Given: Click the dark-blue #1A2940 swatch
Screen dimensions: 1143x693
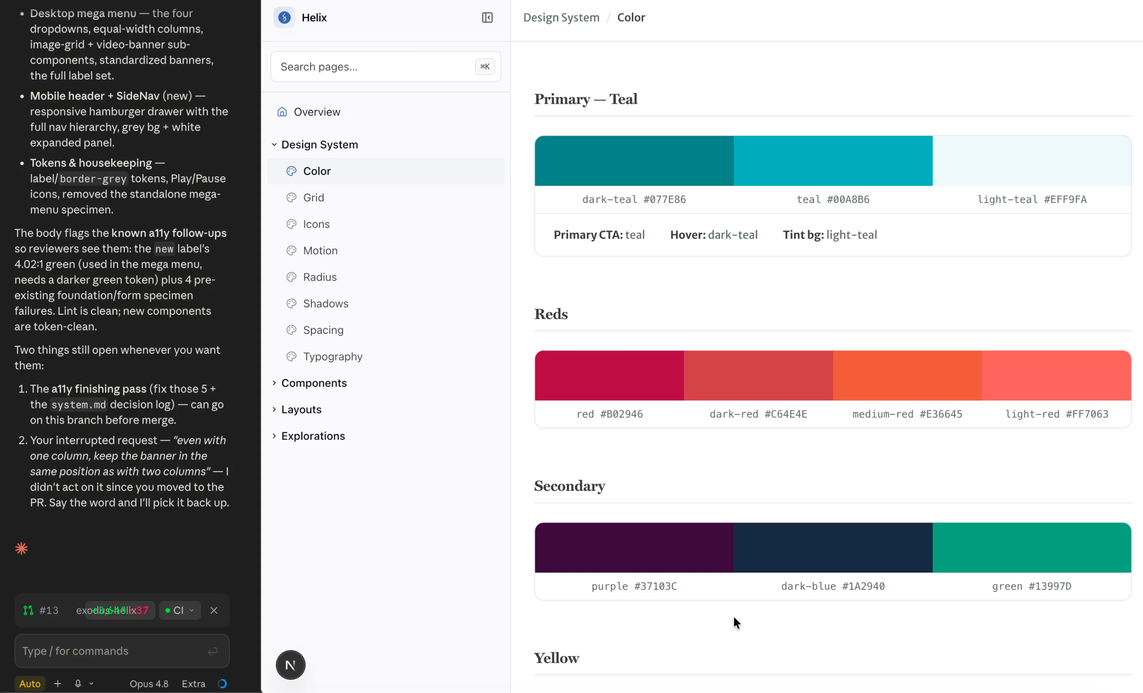Looking at the screenshot, I should click(x=833, y=547).
